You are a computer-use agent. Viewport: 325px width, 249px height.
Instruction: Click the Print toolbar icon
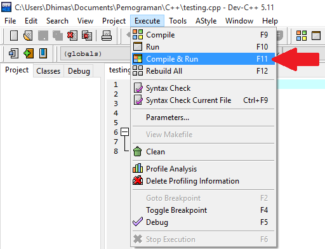[x=107, y=36]
